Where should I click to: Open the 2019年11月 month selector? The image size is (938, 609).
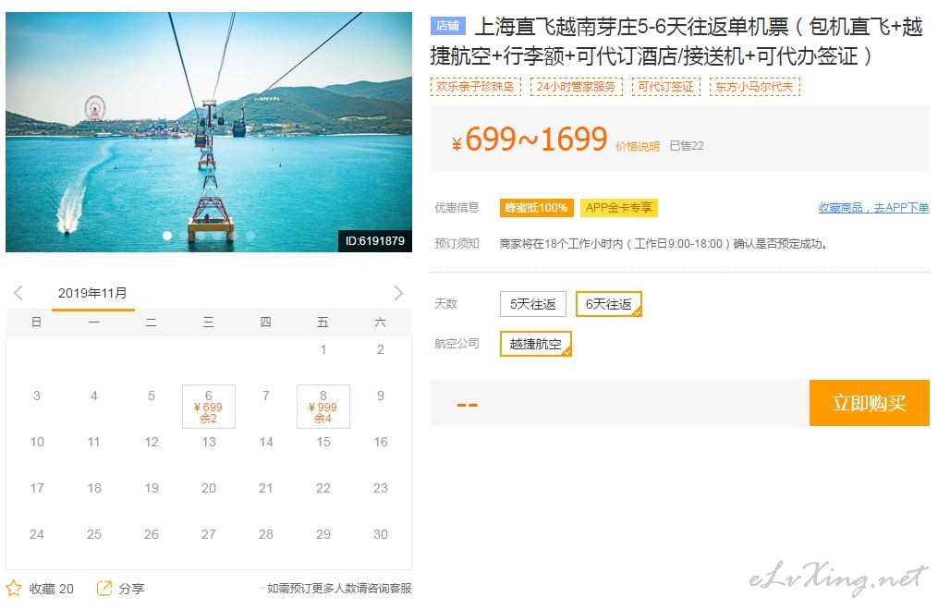(92, 293)
